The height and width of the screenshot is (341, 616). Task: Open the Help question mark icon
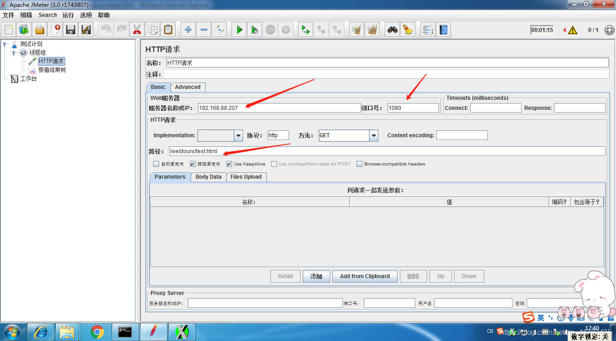(x=443, y=30)
